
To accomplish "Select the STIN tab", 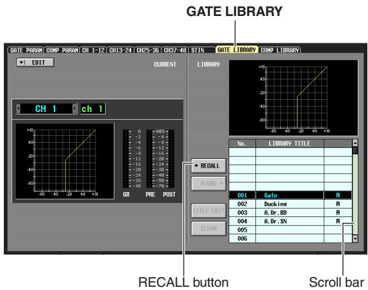I will [x=202, y=50].
